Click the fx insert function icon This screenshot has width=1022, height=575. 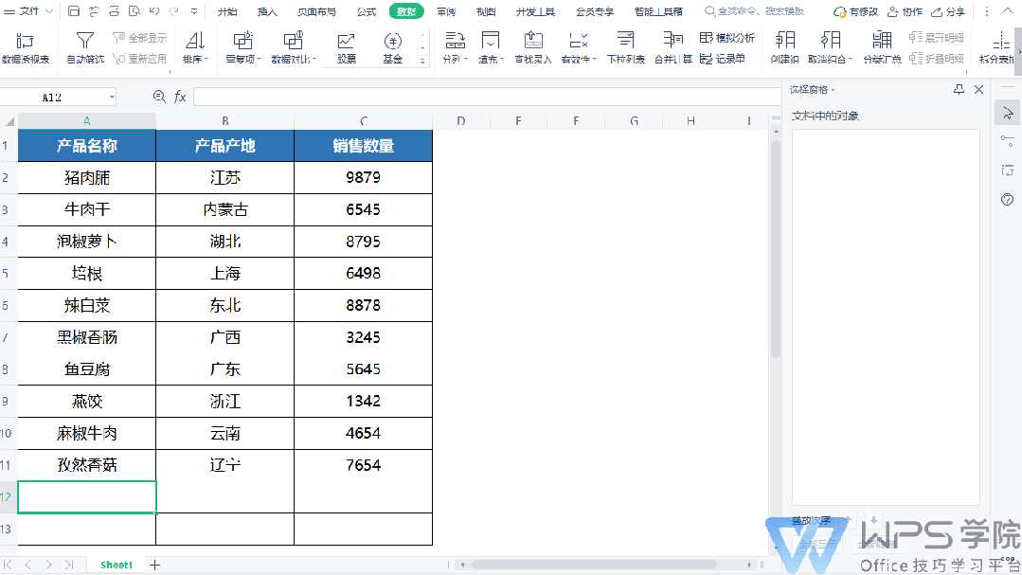(x=181, y=97)
